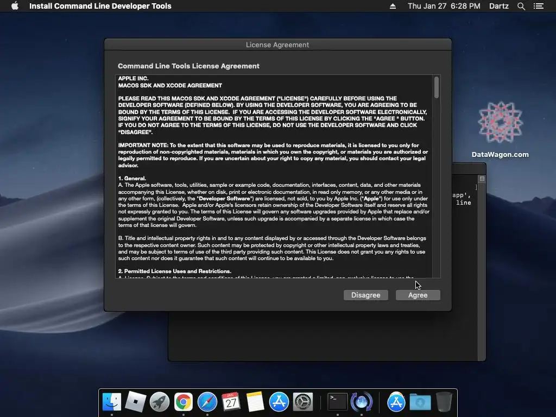
Task: Open Spotlight search
Action: pyautogui.click(x=521, y=6)
